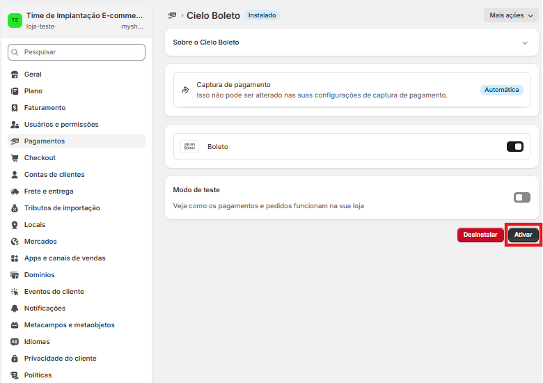The width and height of the screenshot is (543, 383).
Task: Select Checkout in the settings menu
Action: pos(77,158)
